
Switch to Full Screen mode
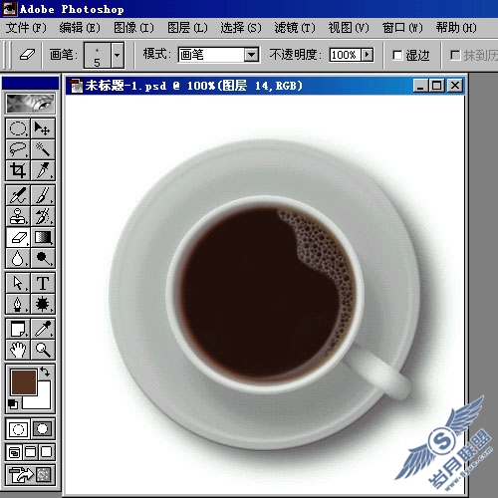click(x=47, y=452)
